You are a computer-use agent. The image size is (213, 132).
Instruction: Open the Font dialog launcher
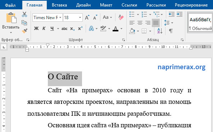(123, 40)
